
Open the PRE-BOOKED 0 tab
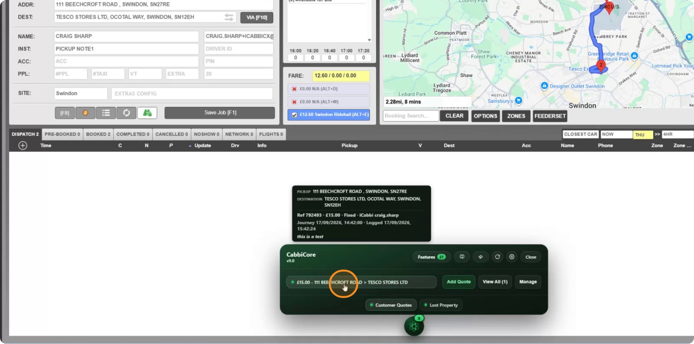(62, 134)
